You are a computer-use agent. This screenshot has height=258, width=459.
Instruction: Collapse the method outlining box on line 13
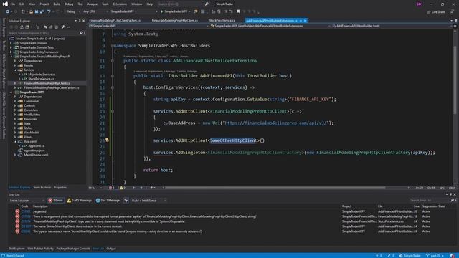(113, 76)
